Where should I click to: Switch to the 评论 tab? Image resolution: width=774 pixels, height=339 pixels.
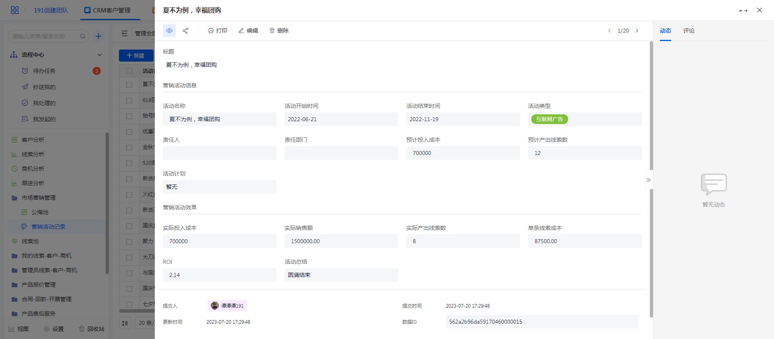click(x=689, y=31)
